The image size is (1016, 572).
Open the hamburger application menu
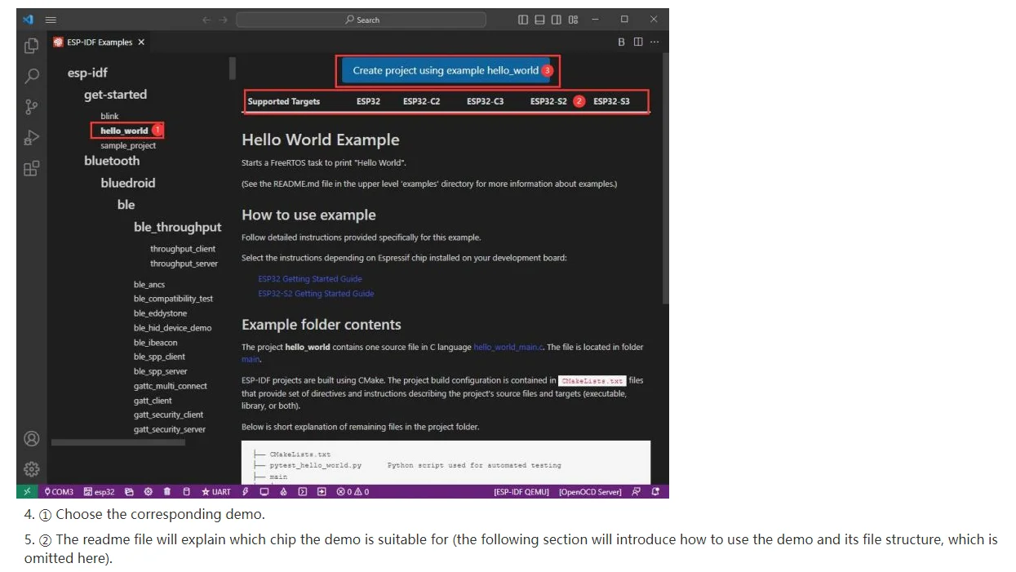click(x=51, y=20)
